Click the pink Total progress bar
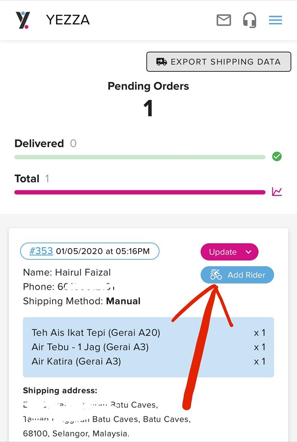Screen dimensions: 297x442 point(140,192)
